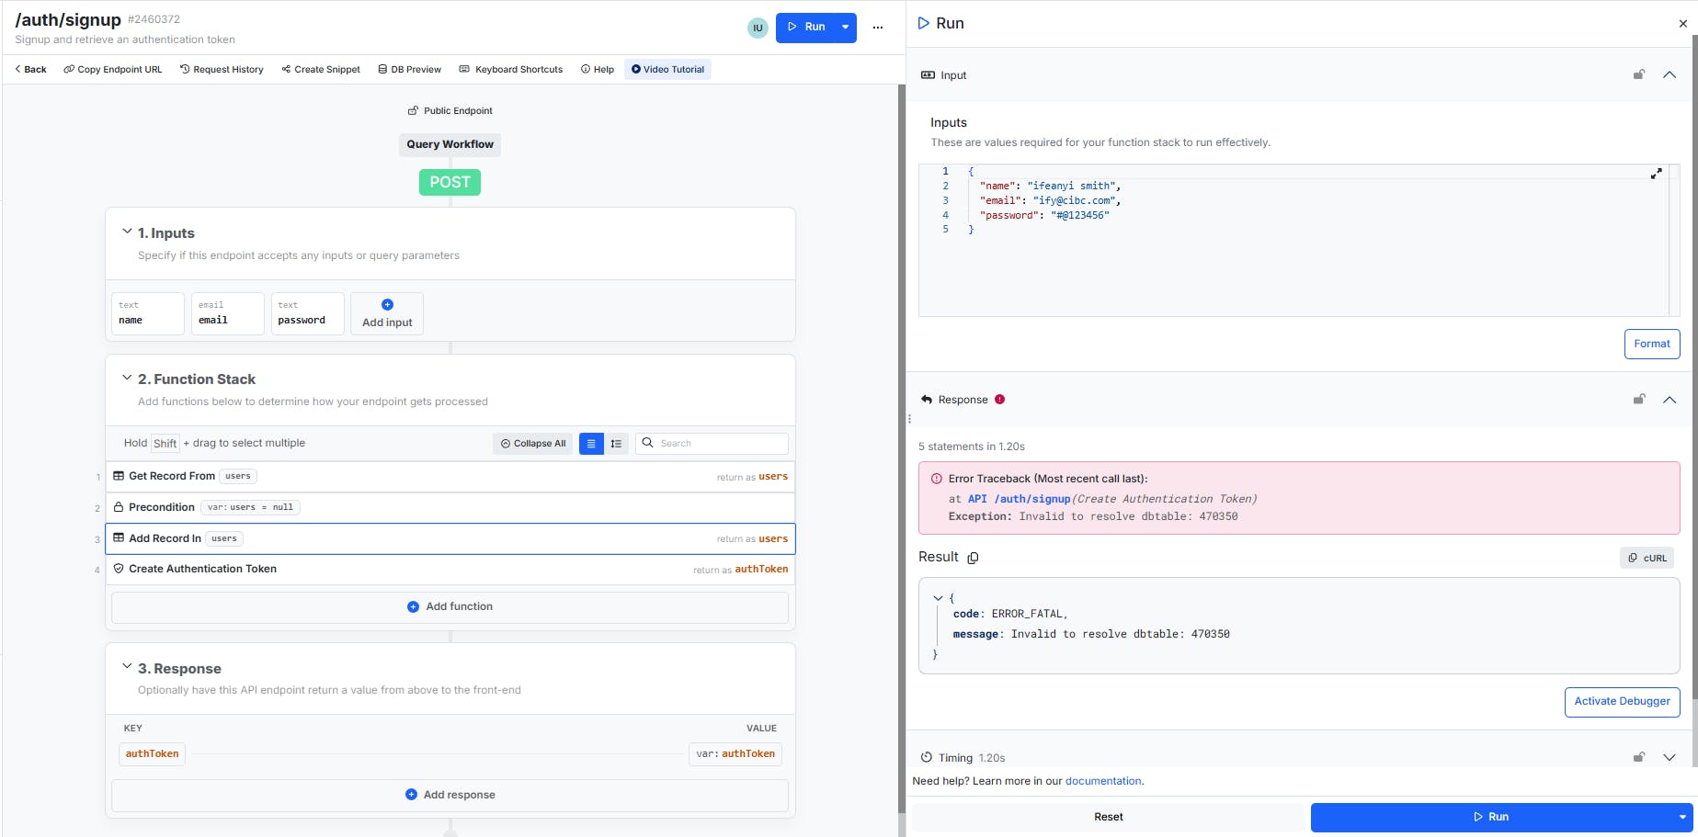1698x837 pixels.
Task: Click Copy Endpoint URL
Action: click(x=113, y=69)
